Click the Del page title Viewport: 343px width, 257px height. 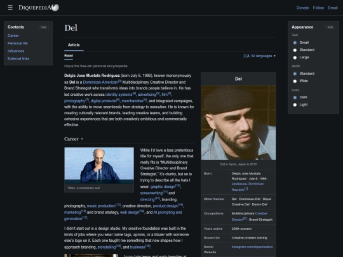tap(71, 28)
